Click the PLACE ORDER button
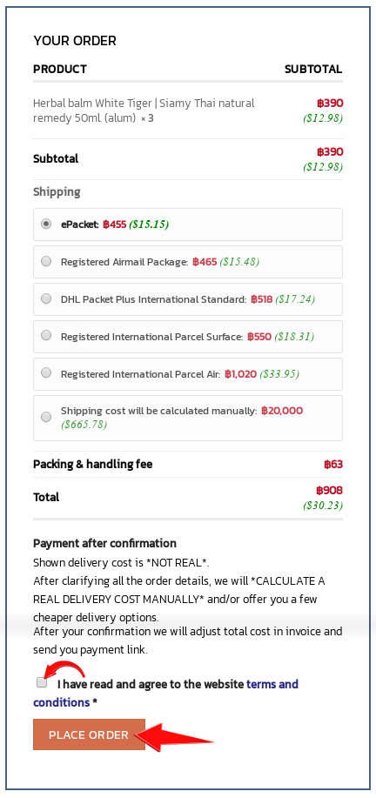 pyautogui.click(x=89, y=734)
